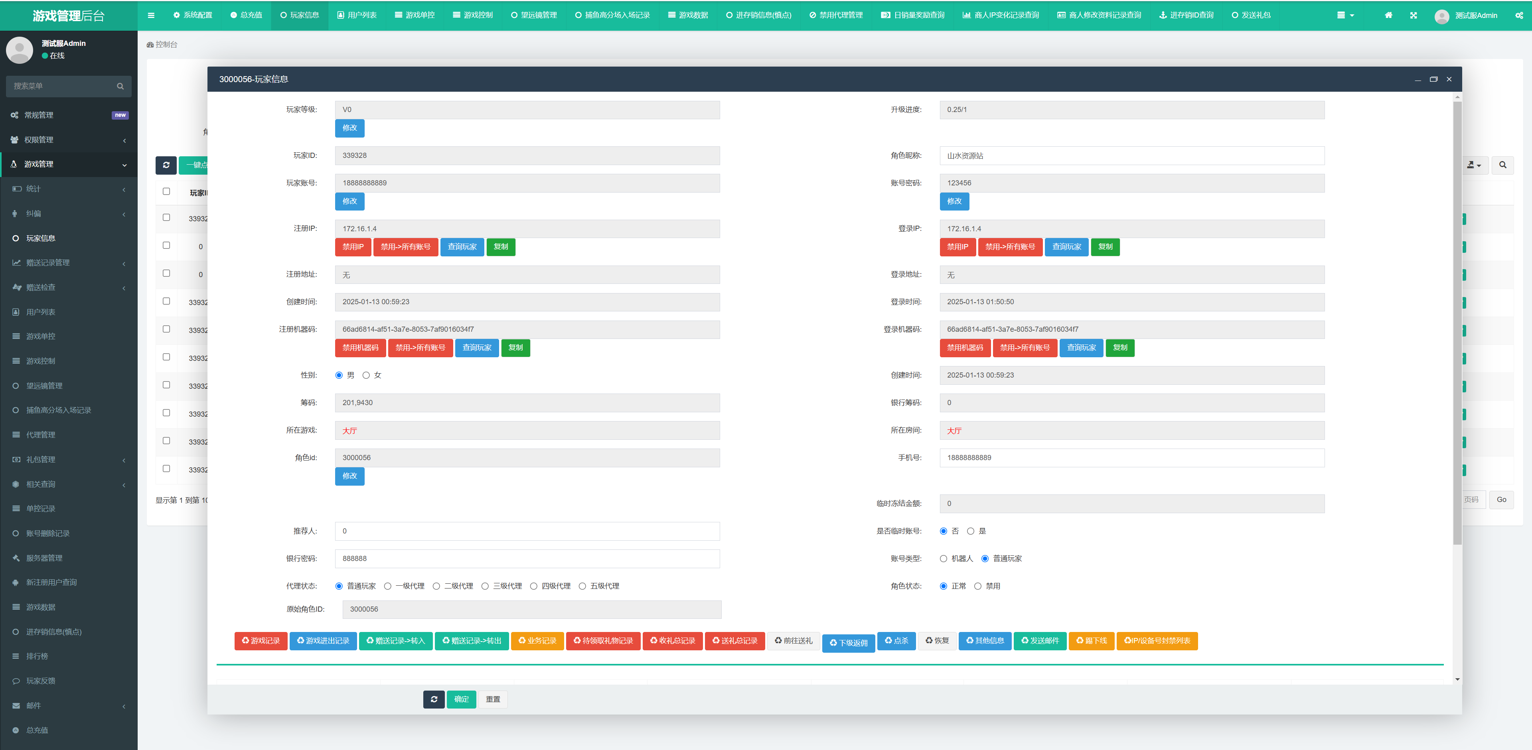The height and width of the screenshot is (750, 1532).
Task: Click the sidebar search magnifier icon
Action: point(120,86)
